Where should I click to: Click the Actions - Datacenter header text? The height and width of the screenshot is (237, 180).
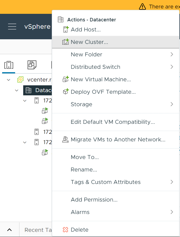91,20
